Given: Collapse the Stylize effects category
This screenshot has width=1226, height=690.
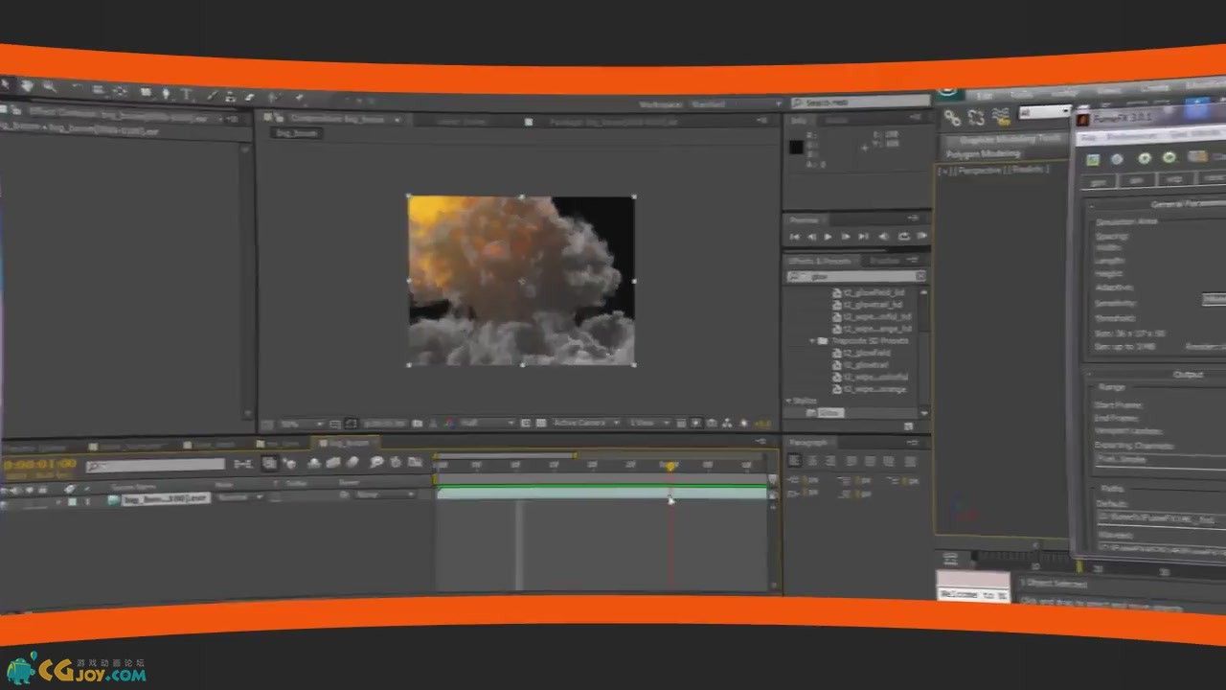Looking at the screenshot, I should 789,401.
